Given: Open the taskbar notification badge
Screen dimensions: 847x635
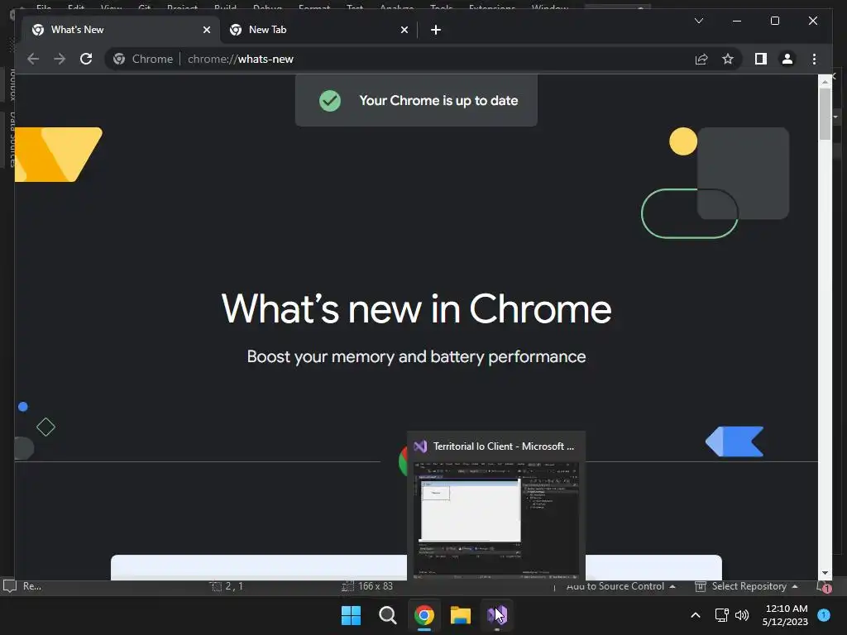Looking at the screenshot, I should (x=825, y=614).
